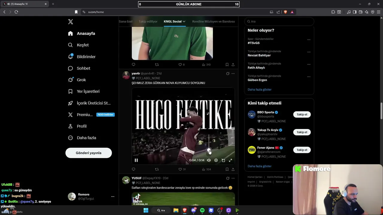Open Nevzat Bahtiyar trend options ellipsis
Screen dimensions: 383x215
tap(309, 52)
